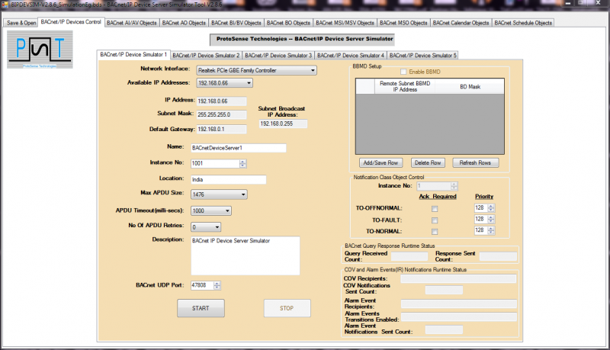The height and width of the screenshot is (350, 610).
Task: Click the BACnet UDP Port stepper
Action: tap(217, 286)
